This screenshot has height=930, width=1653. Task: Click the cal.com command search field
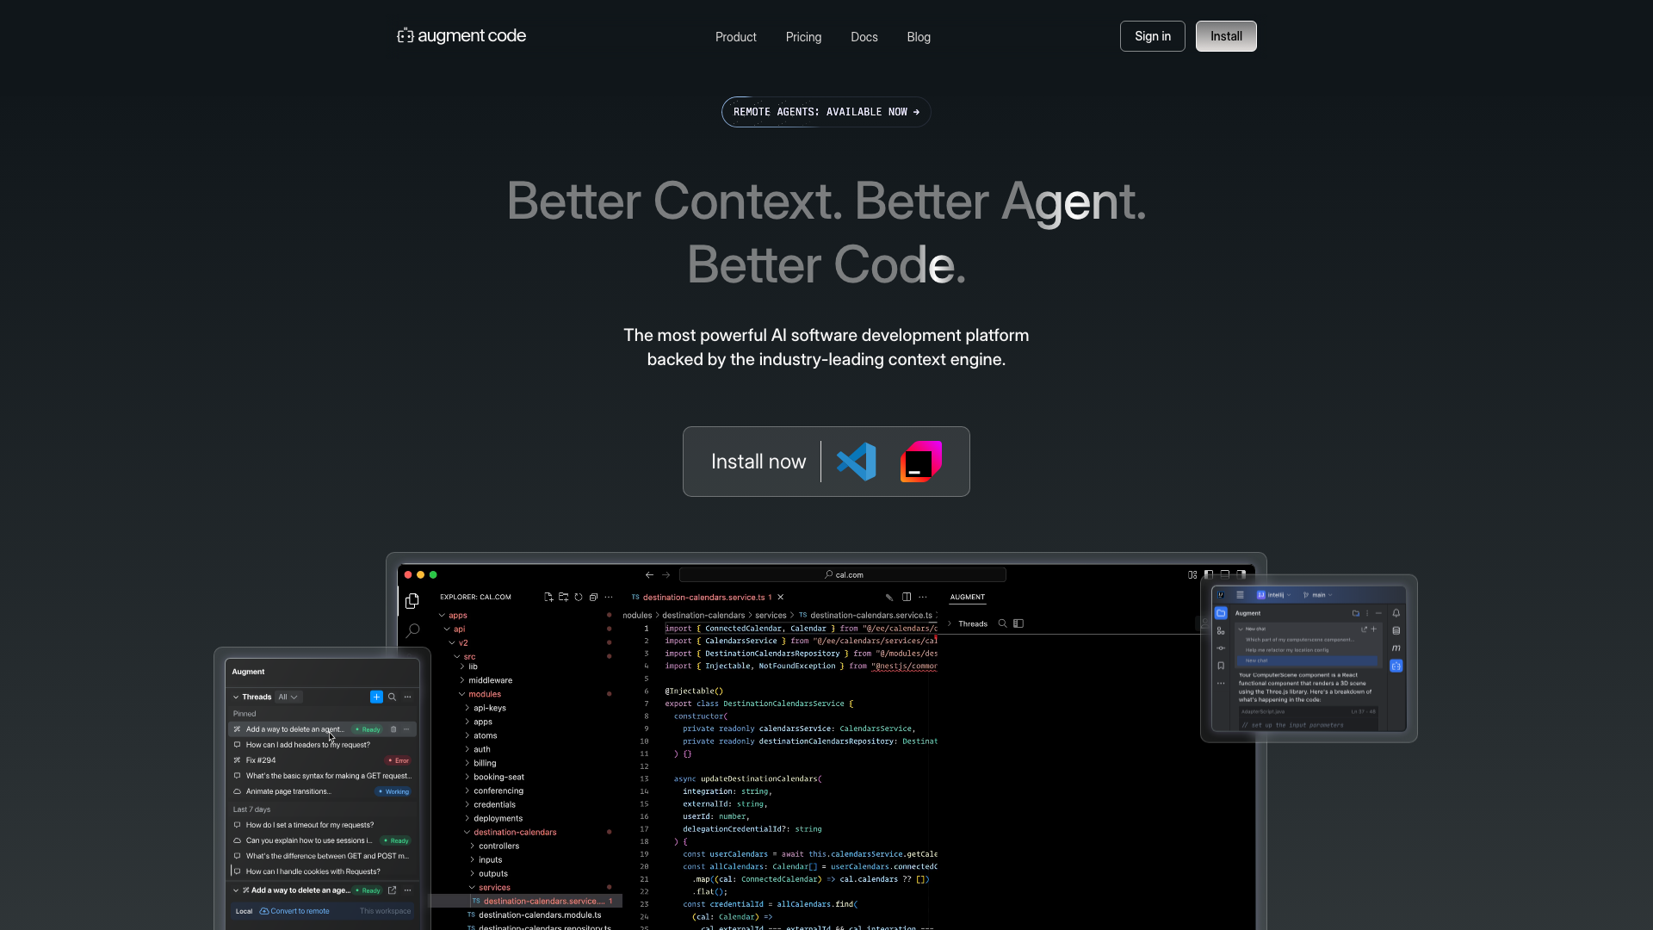(x=843, y=574)
